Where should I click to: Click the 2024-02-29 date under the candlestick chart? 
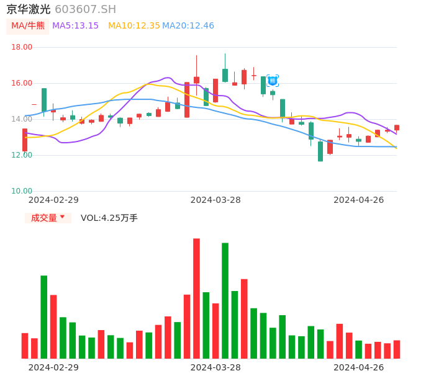click(53, 200)
